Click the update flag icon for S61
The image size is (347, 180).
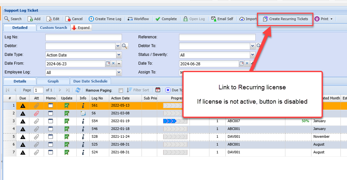pos(67,106)
